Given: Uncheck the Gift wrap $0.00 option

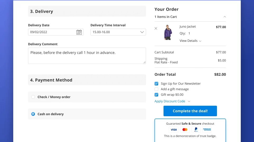Looking at the screenshot, I should [156, 95].
